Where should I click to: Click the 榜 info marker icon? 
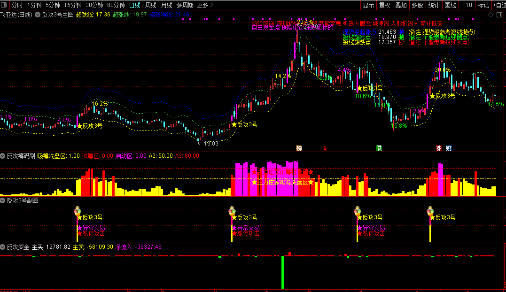click(299, 148)
